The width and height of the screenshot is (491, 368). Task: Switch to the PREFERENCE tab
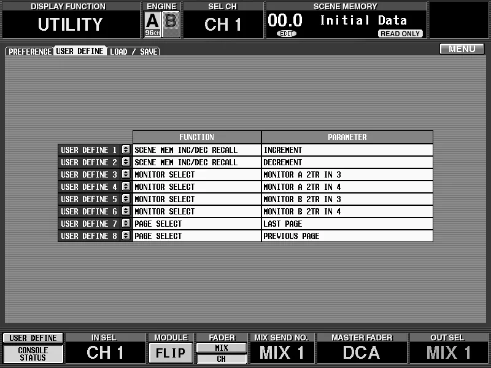click(29, 52)
